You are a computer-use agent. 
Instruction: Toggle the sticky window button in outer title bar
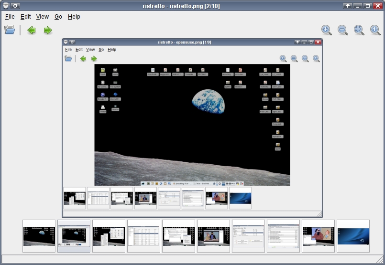[x=16, y=6]
